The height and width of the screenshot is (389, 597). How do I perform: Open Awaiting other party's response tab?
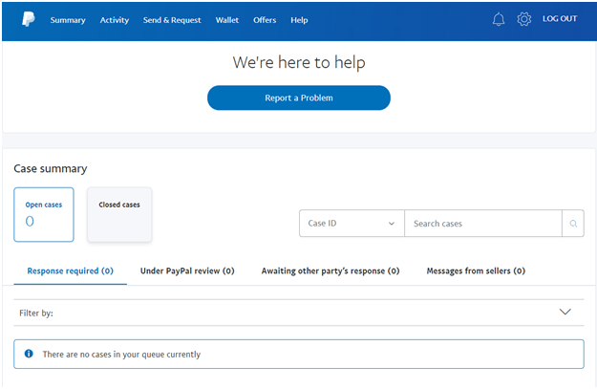pos(330,270)
